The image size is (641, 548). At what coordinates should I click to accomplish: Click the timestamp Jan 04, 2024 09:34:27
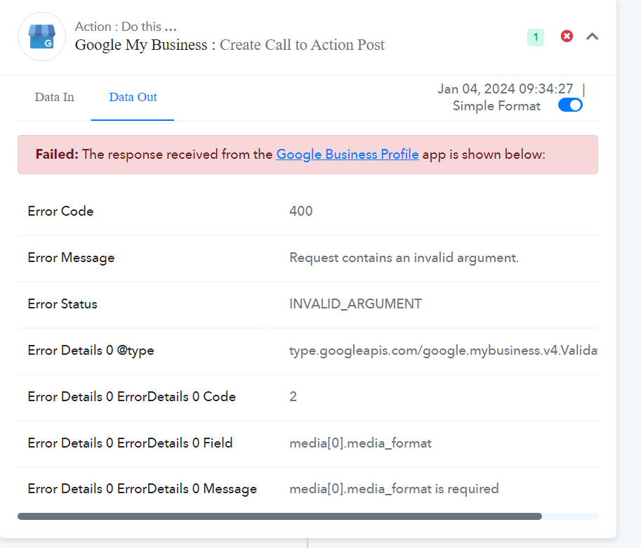click(505, 89)
